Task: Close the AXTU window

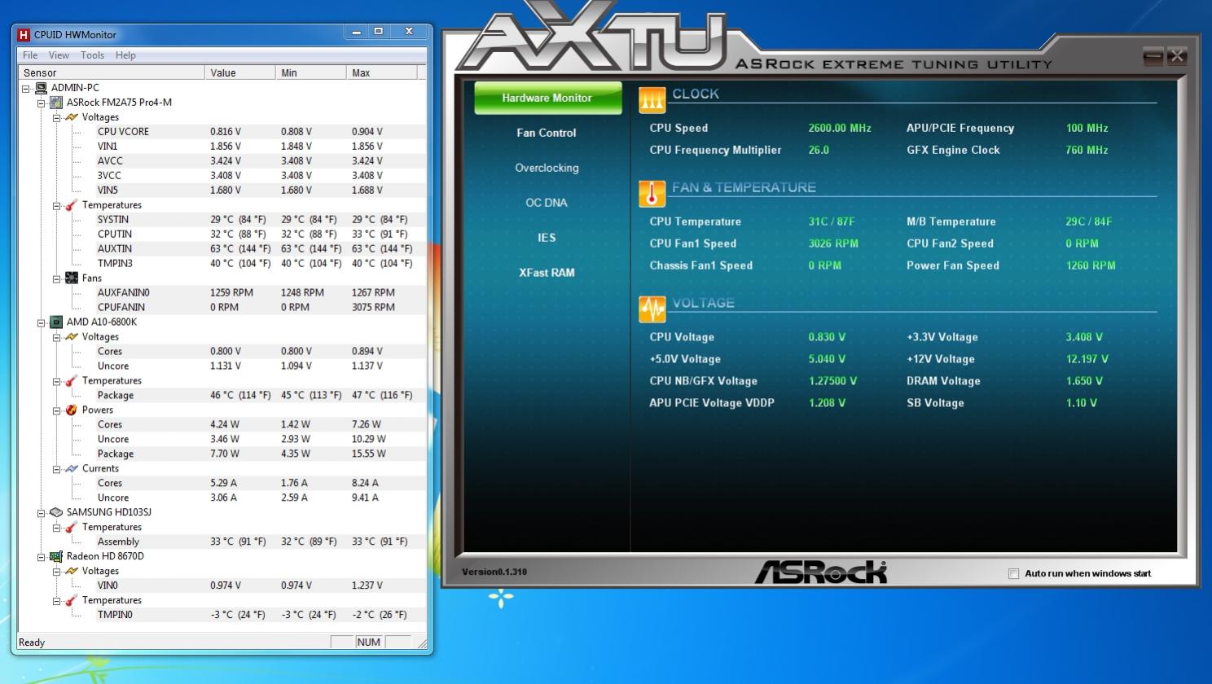Action: pyautogui.click(x=1176, y=56)
